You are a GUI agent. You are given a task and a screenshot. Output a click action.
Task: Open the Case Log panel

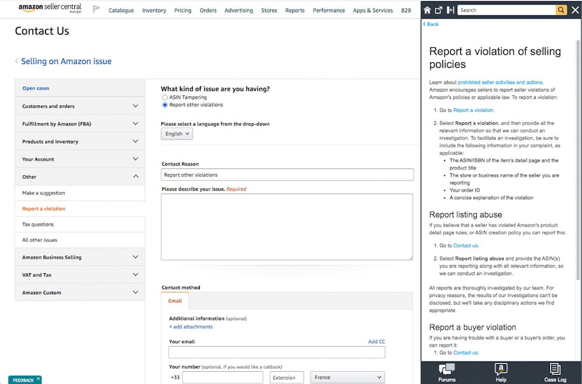click(x=554, y=371)
